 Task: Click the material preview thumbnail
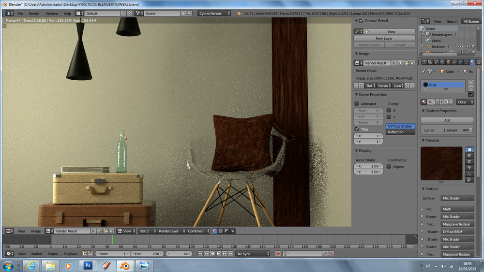(x=441, y=163)
